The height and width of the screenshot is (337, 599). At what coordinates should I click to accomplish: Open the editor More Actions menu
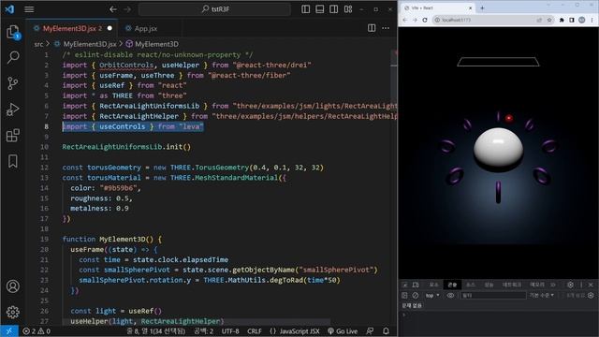tap(386, 28)
